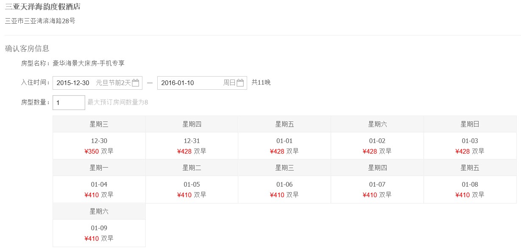
Task: Click the check-in date calendar icon
Action: [135, 83]
